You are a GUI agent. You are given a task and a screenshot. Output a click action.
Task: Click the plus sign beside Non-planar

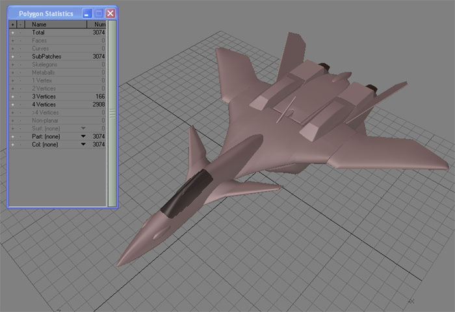(x=13, y=121)
